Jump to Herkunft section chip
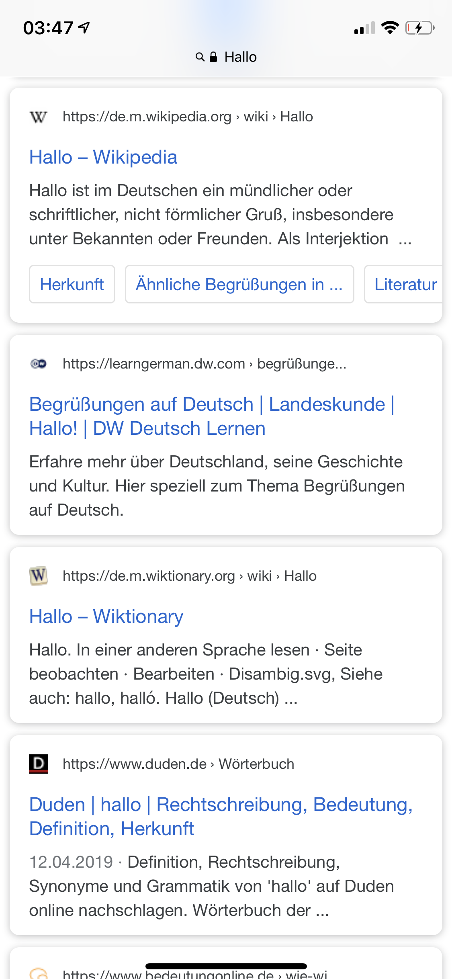Viewport: 452px width, 979px height. [x=72, y=284]
